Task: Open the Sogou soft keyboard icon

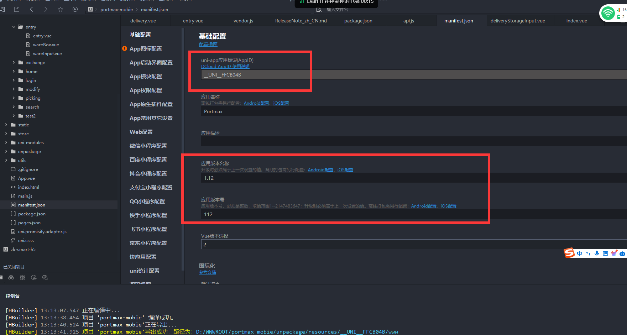Action: (x=605, y=253)
